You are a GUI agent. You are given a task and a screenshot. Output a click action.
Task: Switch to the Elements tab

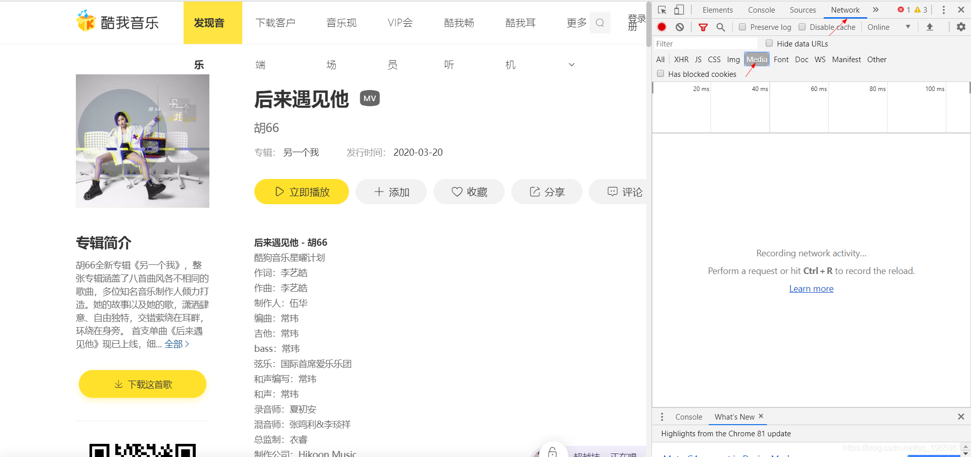pos(717,10)
